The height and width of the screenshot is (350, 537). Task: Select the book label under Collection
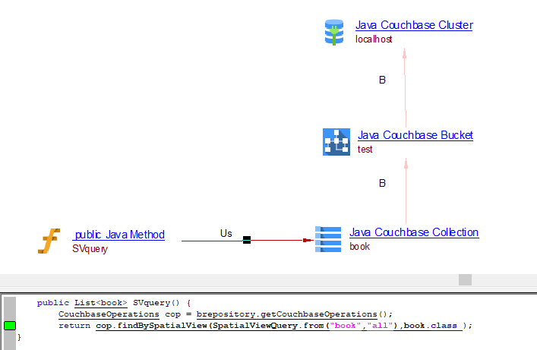pos(359,246)
